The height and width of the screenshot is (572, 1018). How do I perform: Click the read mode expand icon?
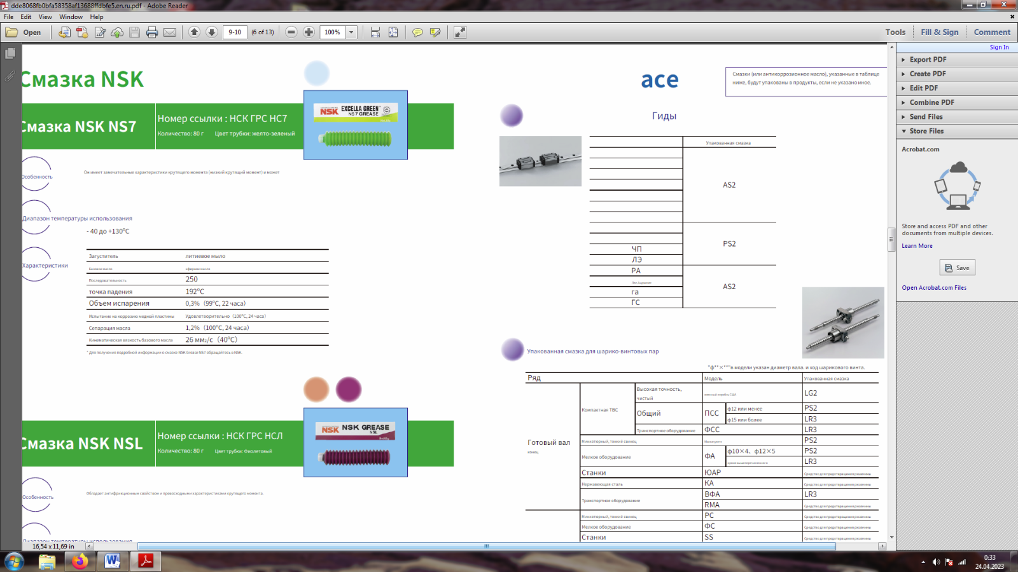[460, 32]
